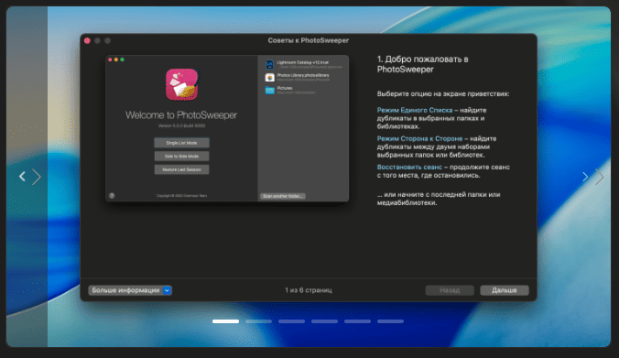Click the Pictures folder icon in preview
Image resolution: width=619 pixels, height=358 pixels.
(x=269, y=91)
